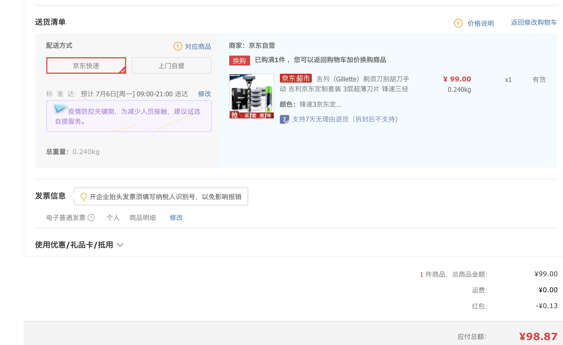
Task: Click the 红包 -¥0.13 value
Action: (546, 306)
